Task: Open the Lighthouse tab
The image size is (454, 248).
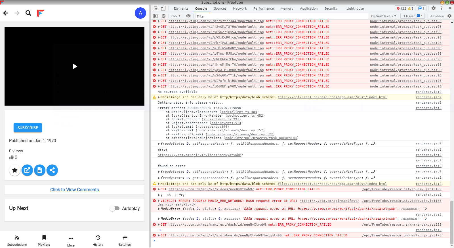Action: tap(355, 8)
